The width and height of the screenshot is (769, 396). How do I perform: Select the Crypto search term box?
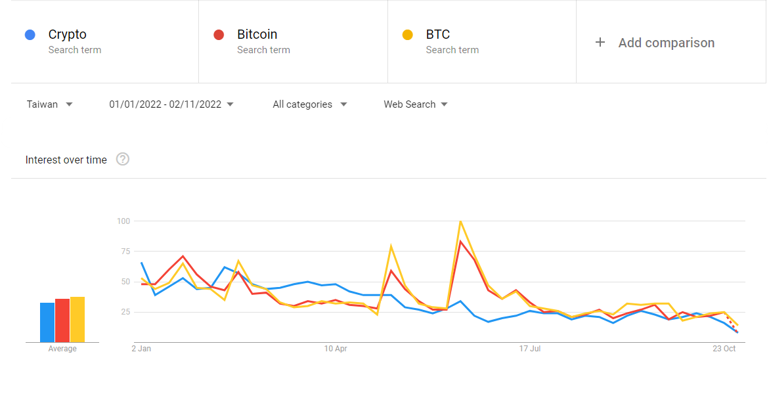[x=104, y=42]
